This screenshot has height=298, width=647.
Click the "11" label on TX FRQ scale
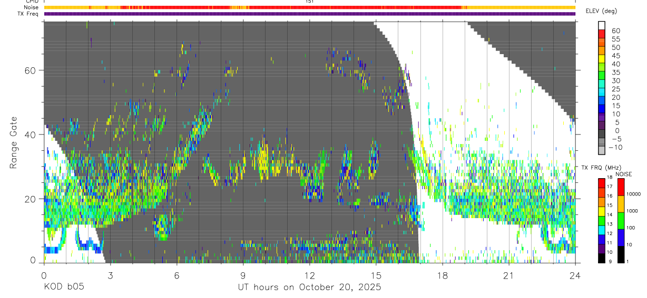click(609, 243)
